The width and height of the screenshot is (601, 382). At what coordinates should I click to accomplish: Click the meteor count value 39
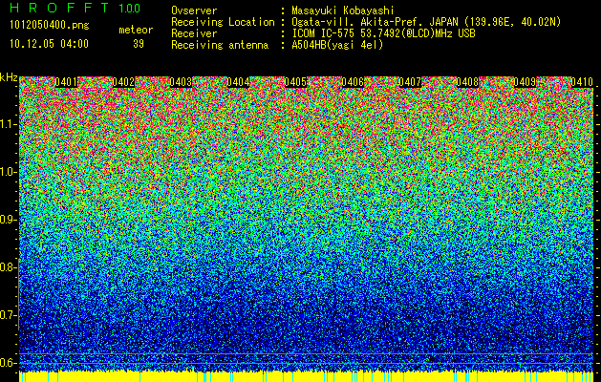click(x=139, y=44)
